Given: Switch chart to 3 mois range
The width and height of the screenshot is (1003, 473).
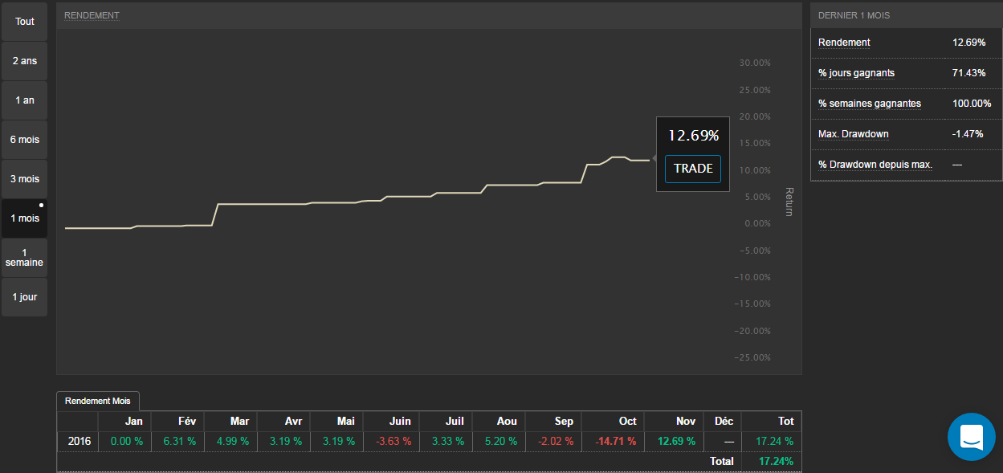Looking at the screenshot, I should point(25,179).
